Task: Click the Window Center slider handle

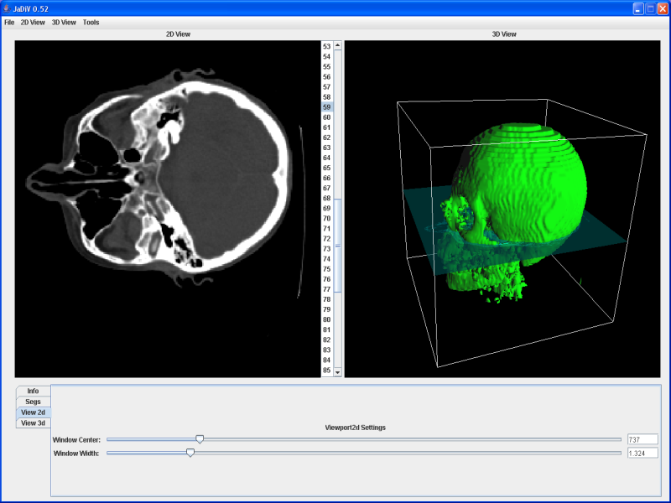Action: 200,439
